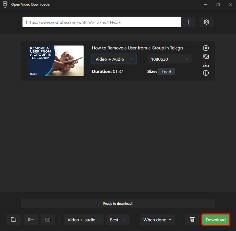Show video info with the circled i icon

[206, 73]
